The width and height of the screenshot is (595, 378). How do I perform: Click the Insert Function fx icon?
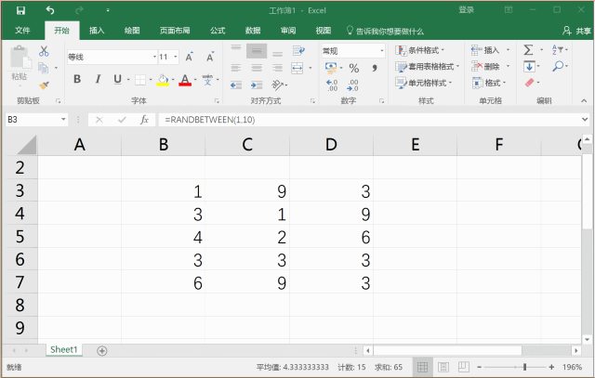pos(144,120)
